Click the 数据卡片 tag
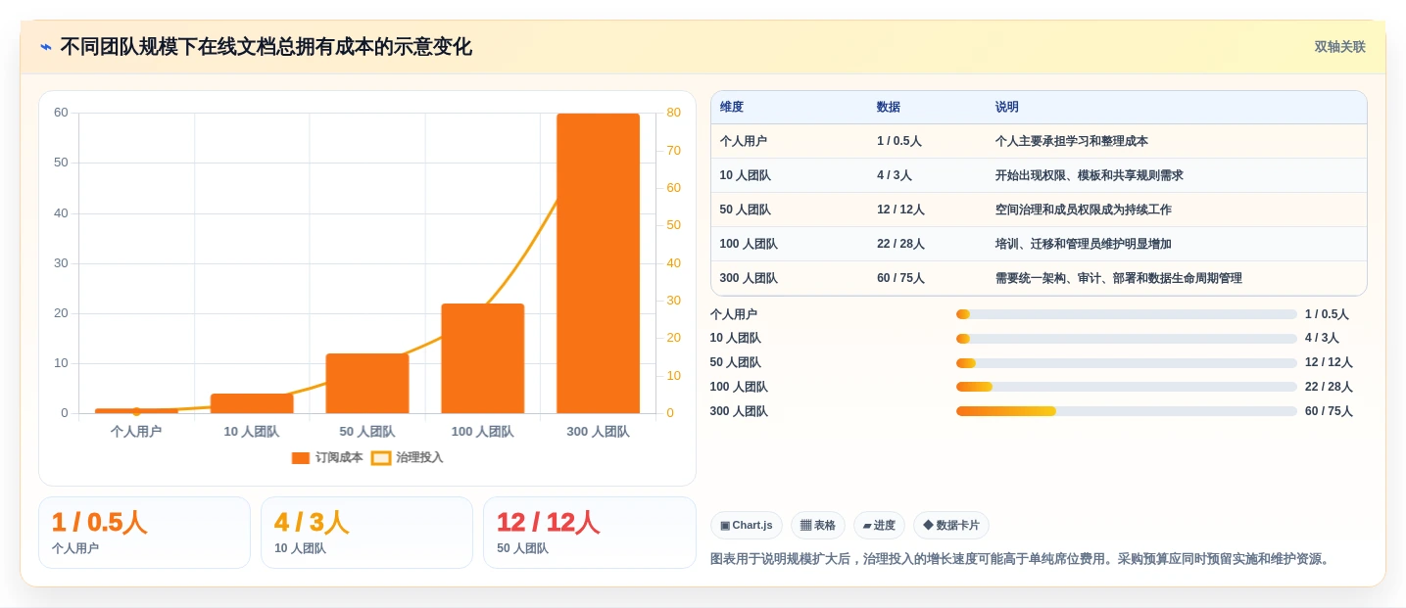The image size is (1406, 608). (951, 526)
